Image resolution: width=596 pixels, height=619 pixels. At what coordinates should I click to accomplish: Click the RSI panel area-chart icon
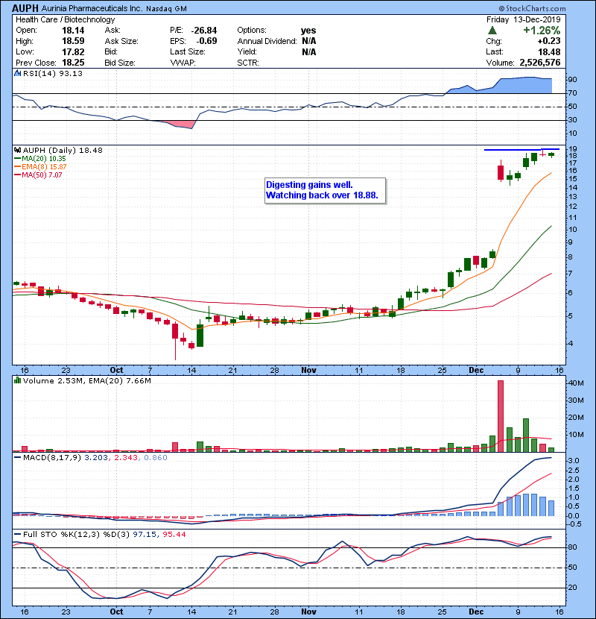(17, 73)
